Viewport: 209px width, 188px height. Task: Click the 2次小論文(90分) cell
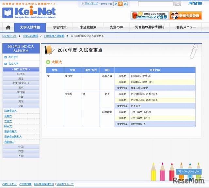[163, 118]
